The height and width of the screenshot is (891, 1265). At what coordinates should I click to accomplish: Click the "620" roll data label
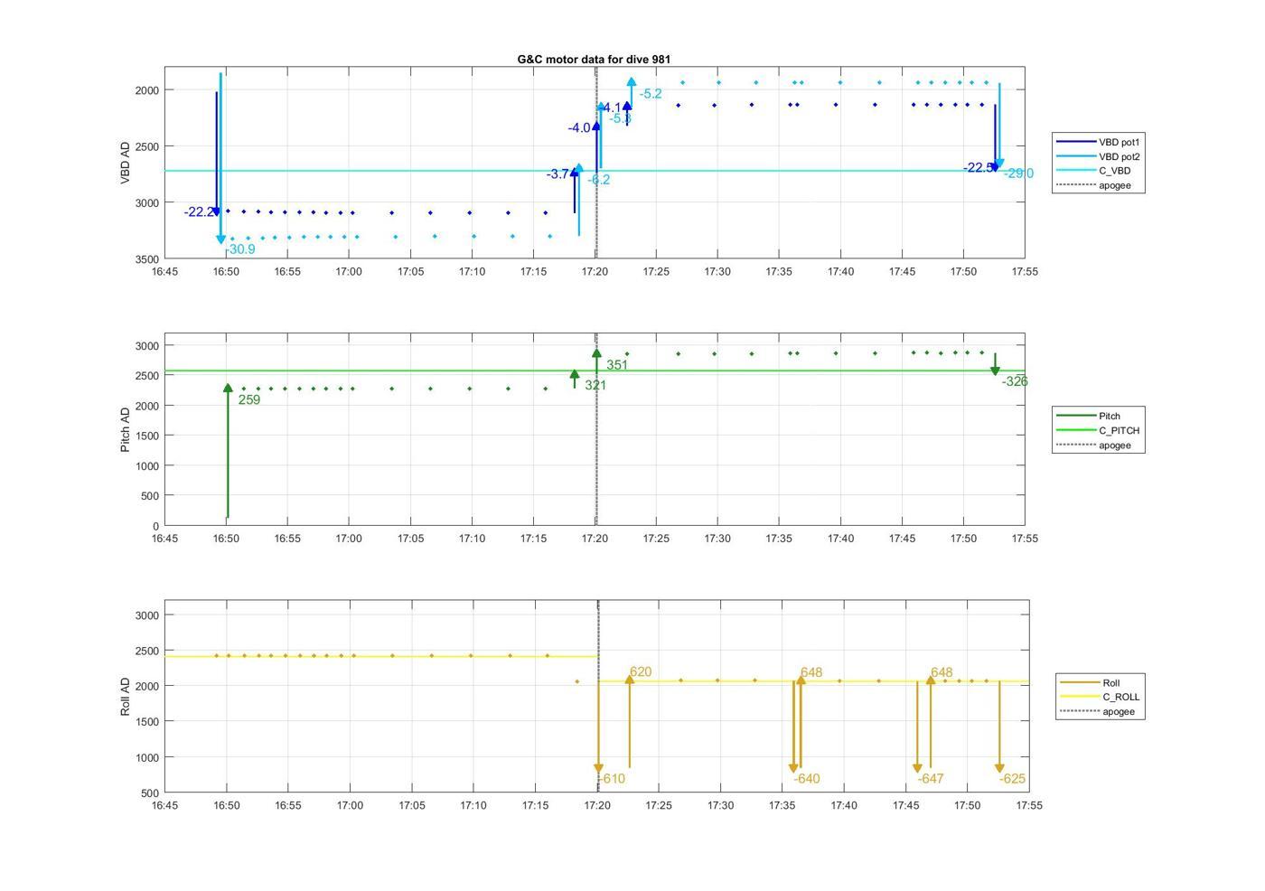[x=641, y=672]
